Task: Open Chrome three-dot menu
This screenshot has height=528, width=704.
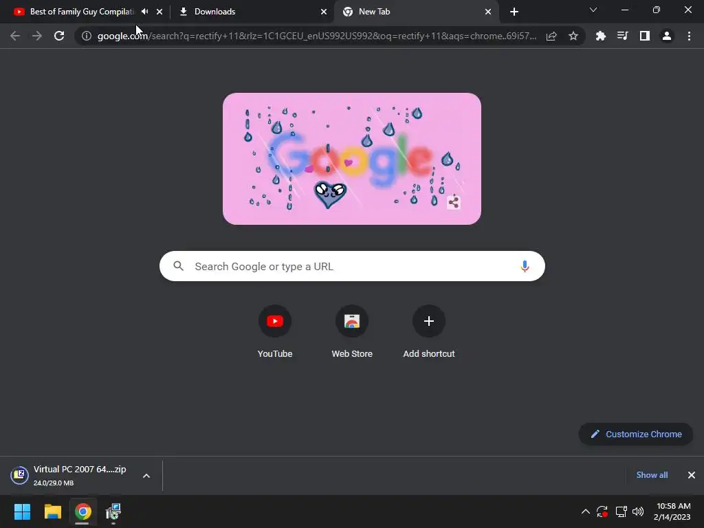Action: pyautogui.click(x=689, y=36)
